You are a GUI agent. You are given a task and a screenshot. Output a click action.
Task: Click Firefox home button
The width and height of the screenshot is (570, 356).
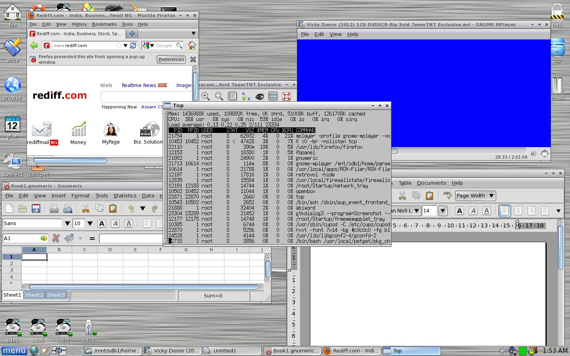[192, 45]
